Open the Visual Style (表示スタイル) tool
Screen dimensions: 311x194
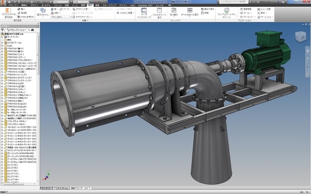43,12
